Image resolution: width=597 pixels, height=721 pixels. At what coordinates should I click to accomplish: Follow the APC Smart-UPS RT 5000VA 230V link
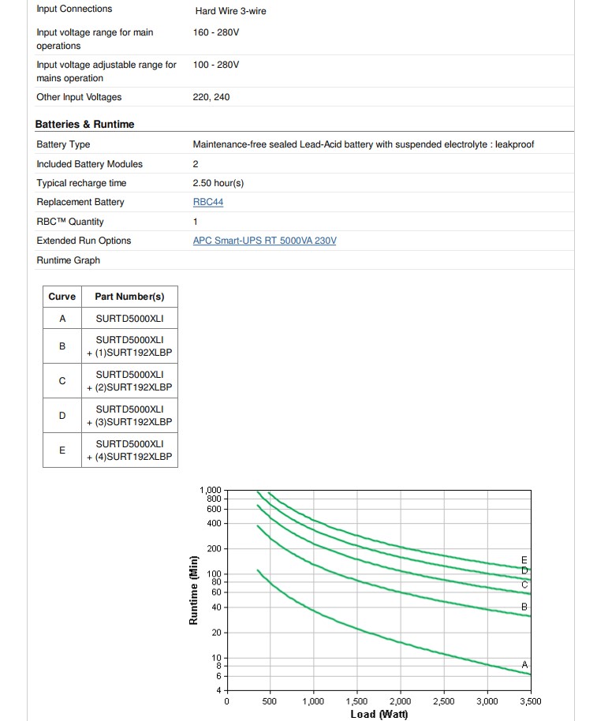pyautogui.click(x=264, y=241)
